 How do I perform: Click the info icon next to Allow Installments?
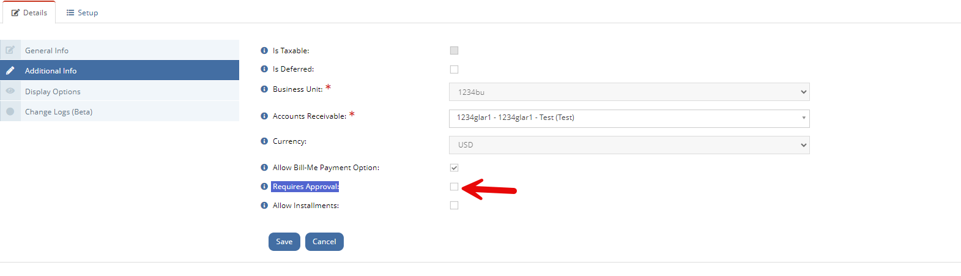pos(264,206)
